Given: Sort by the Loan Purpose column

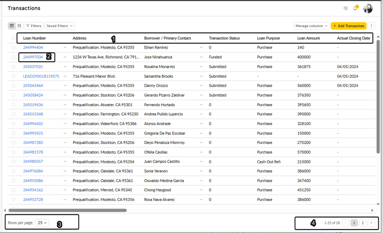Looking at the screenshot, I should pos(269,38).
